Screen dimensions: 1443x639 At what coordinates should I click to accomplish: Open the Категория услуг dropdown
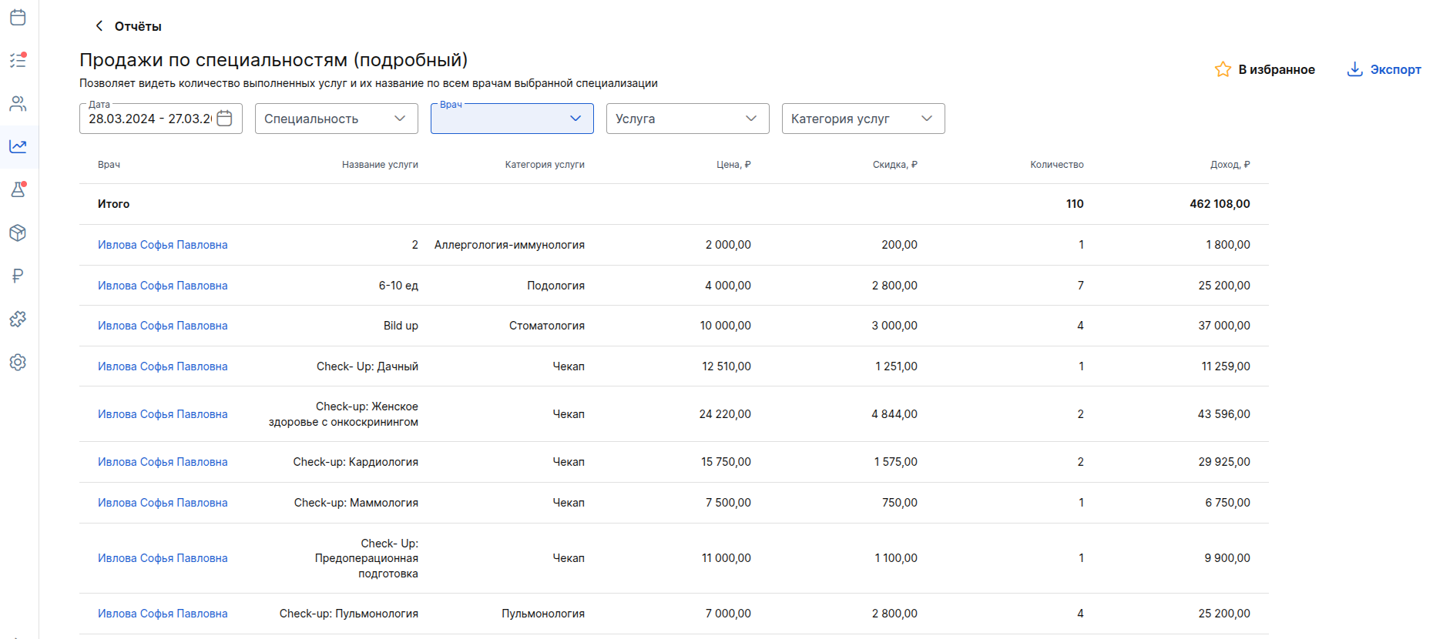pos(864,119)
